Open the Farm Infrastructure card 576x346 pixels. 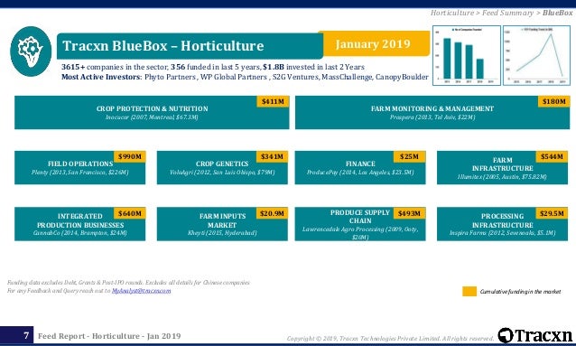[502, 168]
